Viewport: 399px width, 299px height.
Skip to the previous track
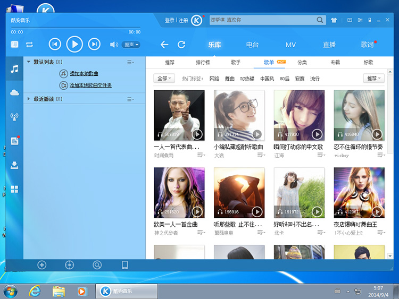tap(55, 44)
